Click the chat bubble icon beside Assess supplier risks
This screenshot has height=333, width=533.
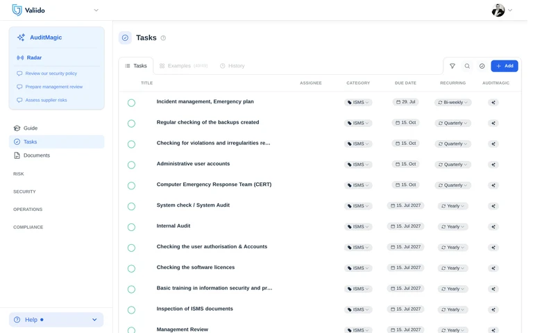pos(19,100)
